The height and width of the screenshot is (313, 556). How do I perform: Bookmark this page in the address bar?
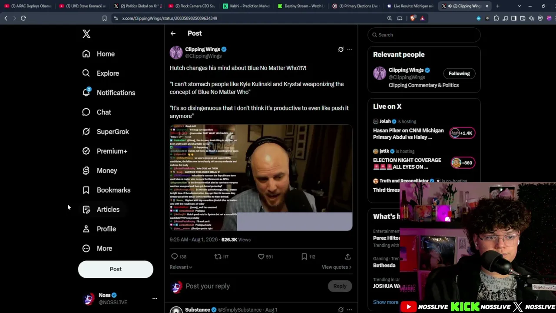point(104,18)
